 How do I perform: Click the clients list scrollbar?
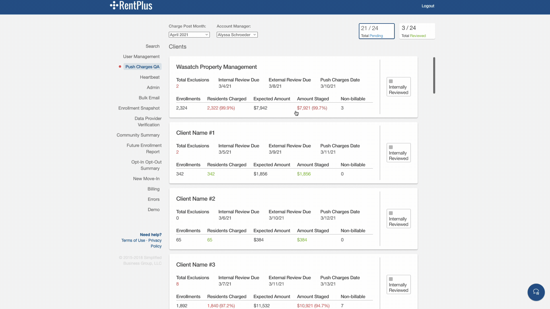434,75
